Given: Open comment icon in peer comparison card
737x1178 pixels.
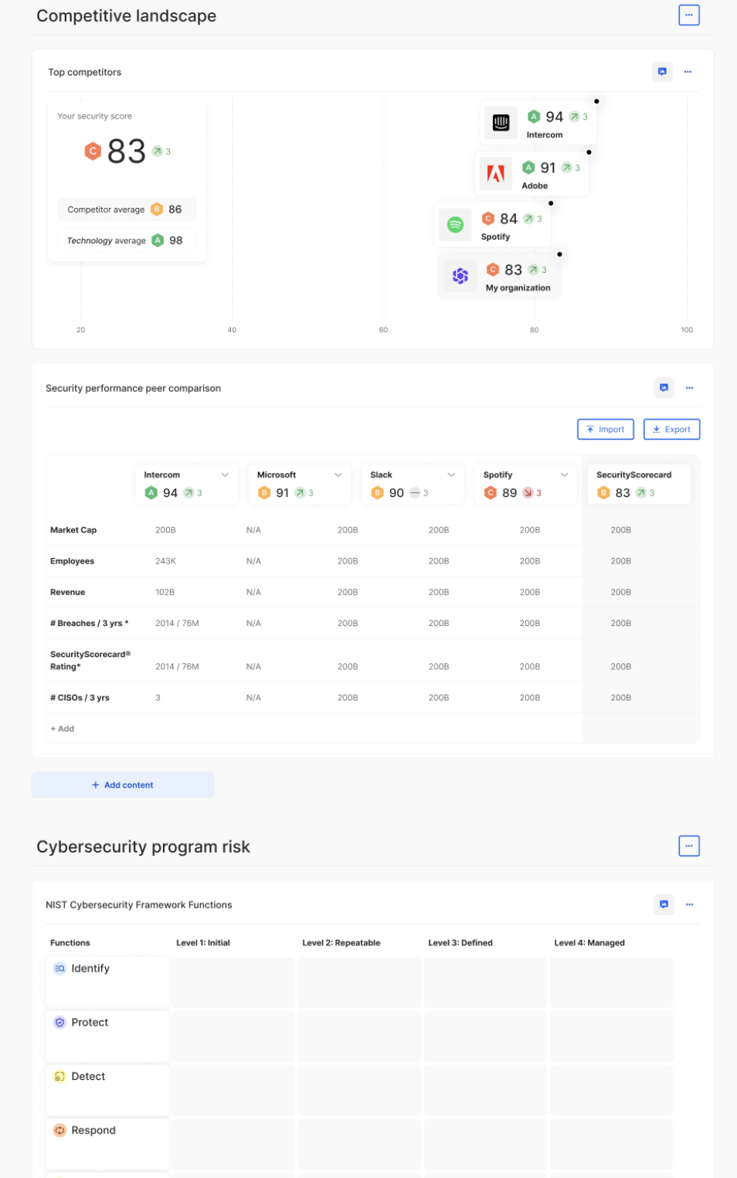Looking at the screenshot, I should point(664,388).
